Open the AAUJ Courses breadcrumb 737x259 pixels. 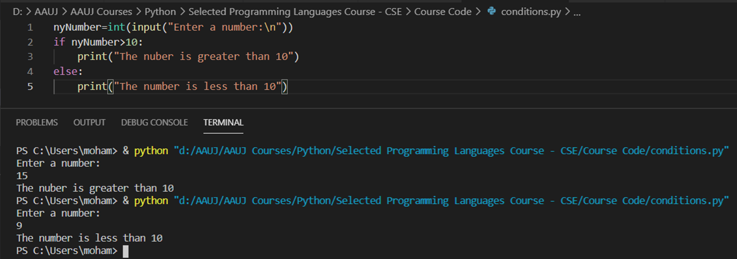101,12
